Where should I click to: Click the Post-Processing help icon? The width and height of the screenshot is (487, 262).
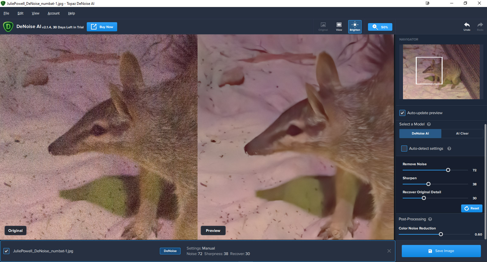pyautogui.click(x=430, y=219)
